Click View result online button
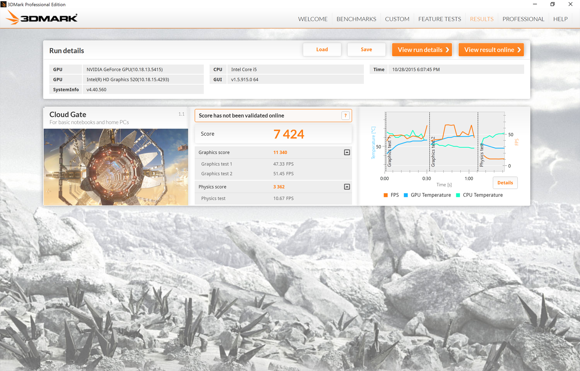 [491, 49]
